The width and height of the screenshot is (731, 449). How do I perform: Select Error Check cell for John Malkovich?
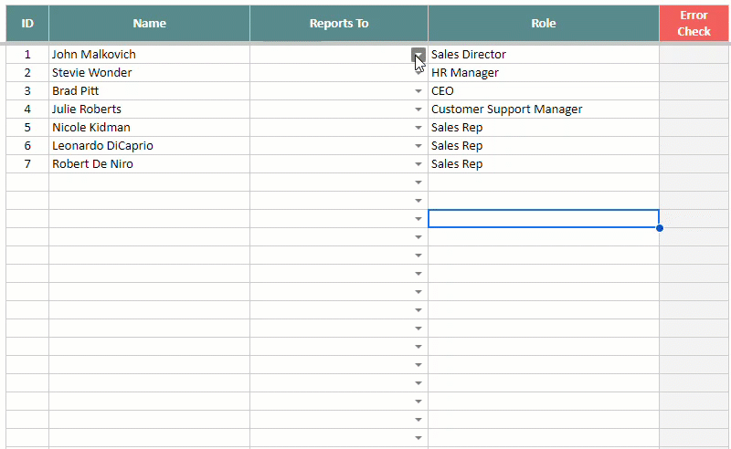pos(694,55)
